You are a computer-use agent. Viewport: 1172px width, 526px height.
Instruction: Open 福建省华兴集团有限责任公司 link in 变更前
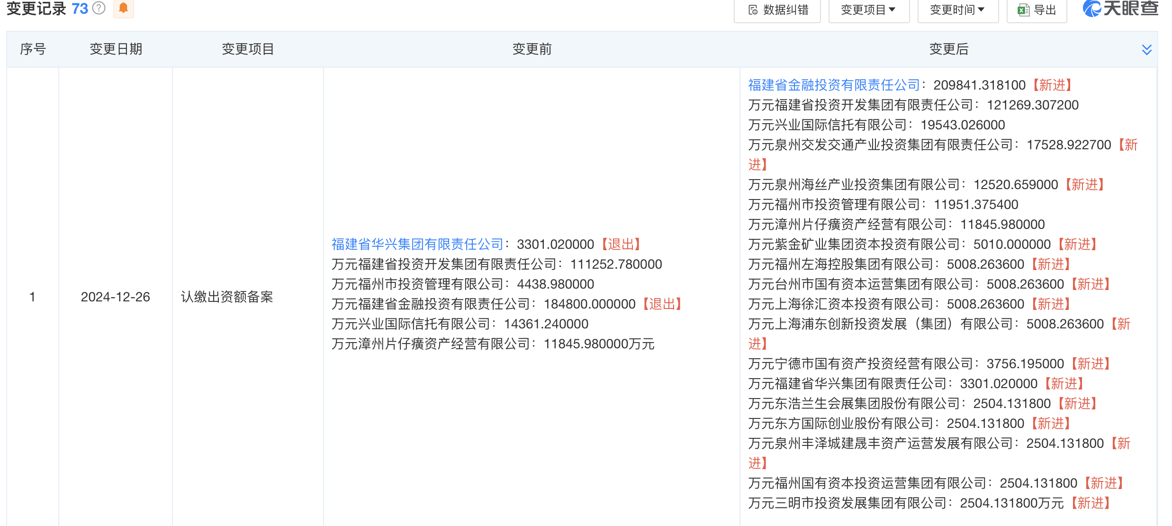(417, 244)
